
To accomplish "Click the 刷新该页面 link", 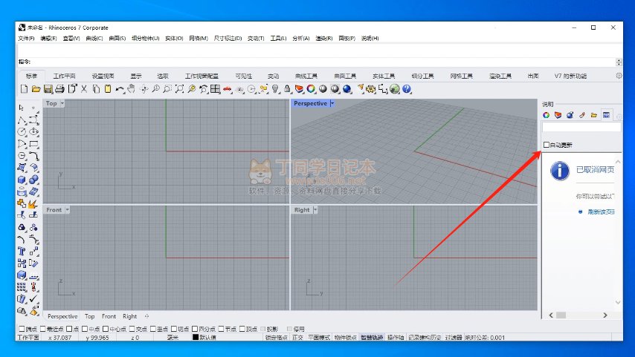I will 600,212.
